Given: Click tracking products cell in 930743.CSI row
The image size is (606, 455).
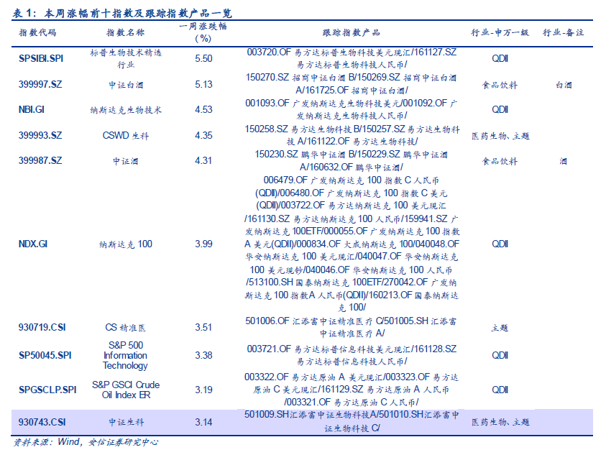Looking at the screenshot, I should tap(352, 421).
